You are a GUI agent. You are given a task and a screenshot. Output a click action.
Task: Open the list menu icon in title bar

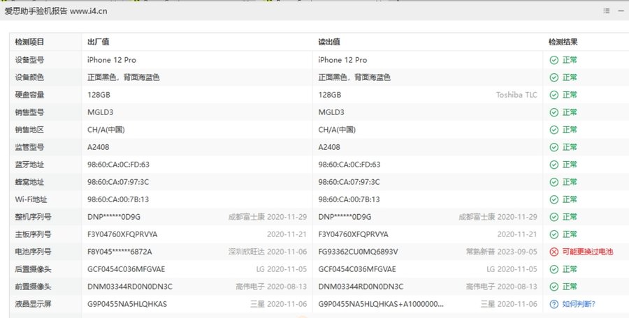607,11
